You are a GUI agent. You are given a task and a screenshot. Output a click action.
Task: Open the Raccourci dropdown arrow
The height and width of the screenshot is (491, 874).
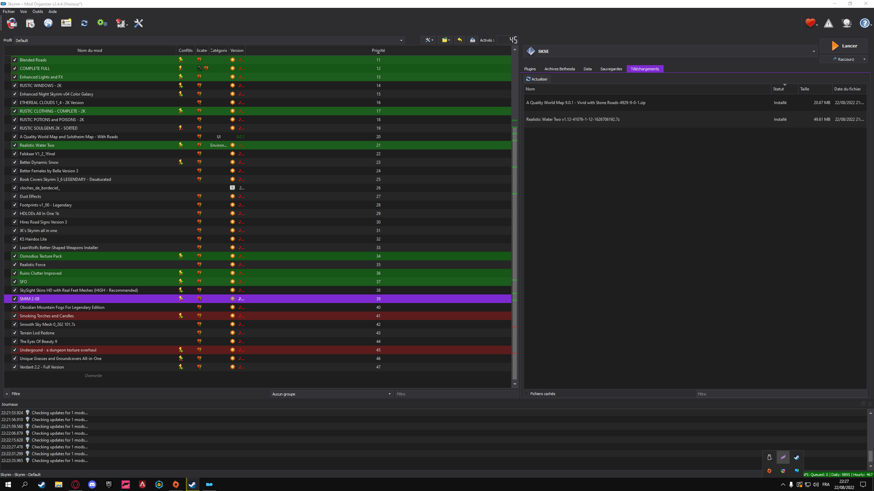tap(864, 59)
